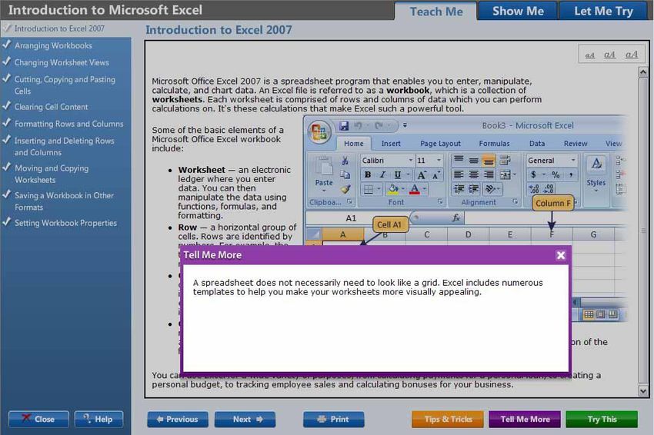Click the Align Text Left icon
Image resolution: width=654 pixels, height=435 pixels.
[x=459, y=174]
